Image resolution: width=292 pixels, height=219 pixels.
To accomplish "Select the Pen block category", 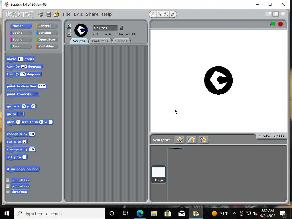I will click(21, 46).
